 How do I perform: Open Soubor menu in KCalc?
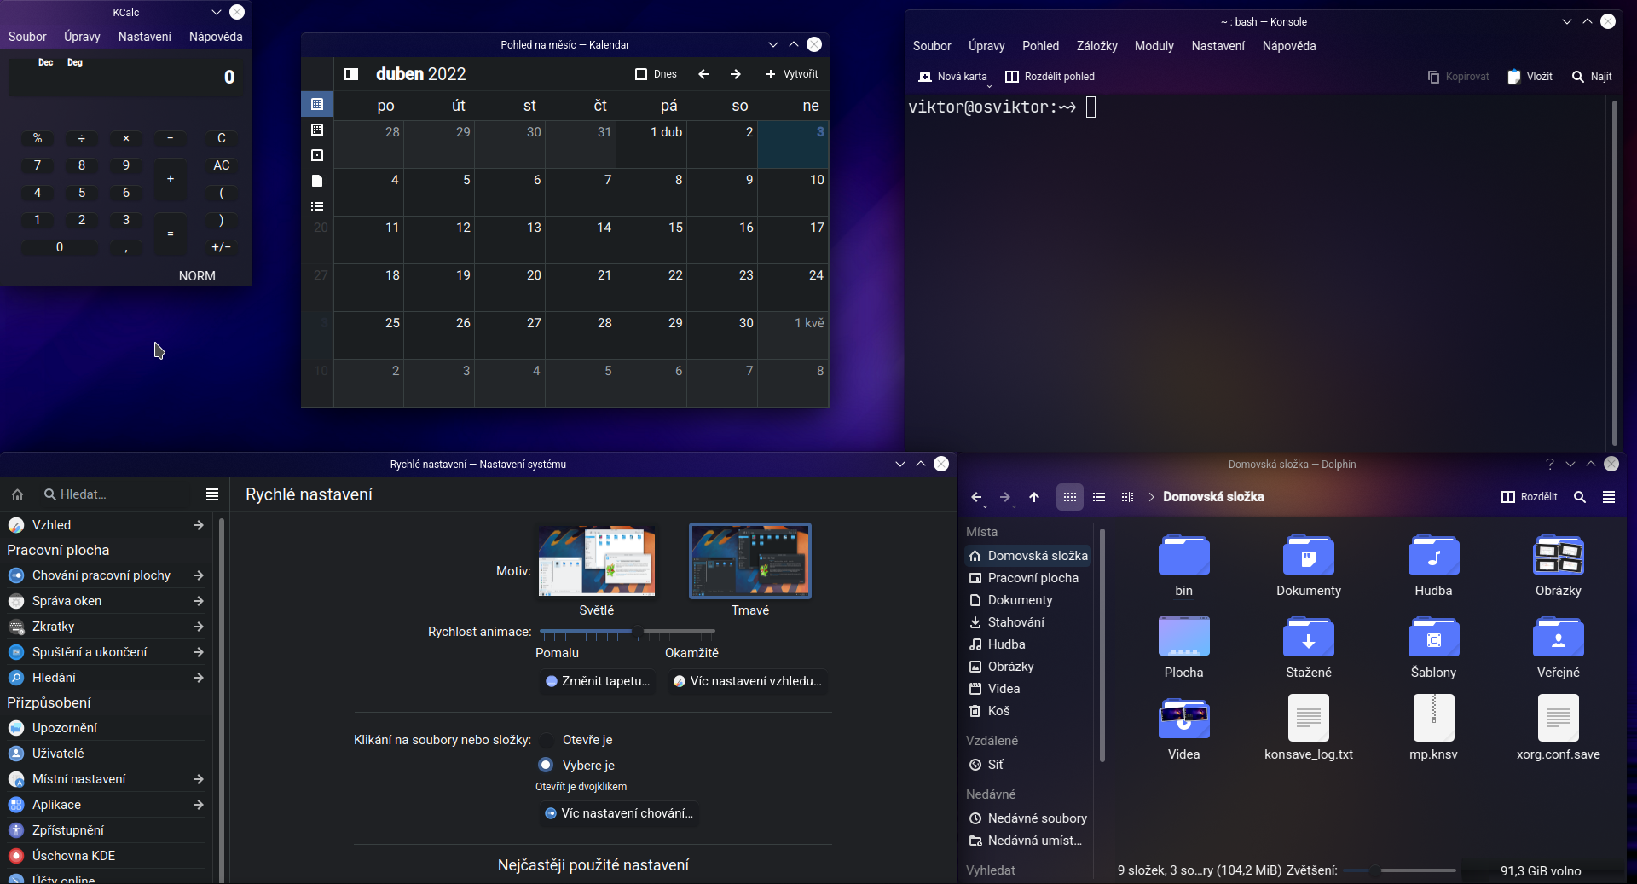(27, 37)
